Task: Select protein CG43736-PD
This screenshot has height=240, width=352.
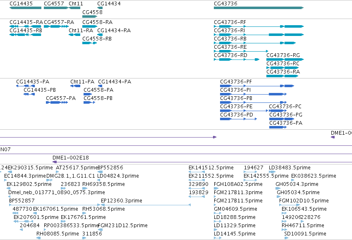Action: point(238,119)
